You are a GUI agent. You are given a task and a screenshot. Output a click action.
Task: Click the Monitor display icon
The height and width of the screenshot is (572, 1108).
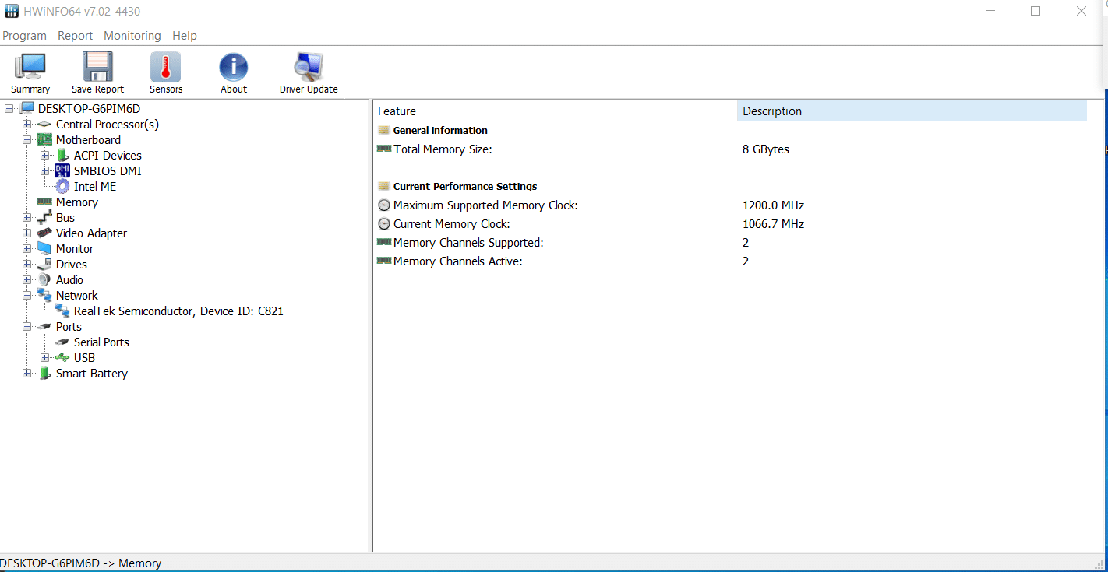pyautogui.click(x=44, y=248)
